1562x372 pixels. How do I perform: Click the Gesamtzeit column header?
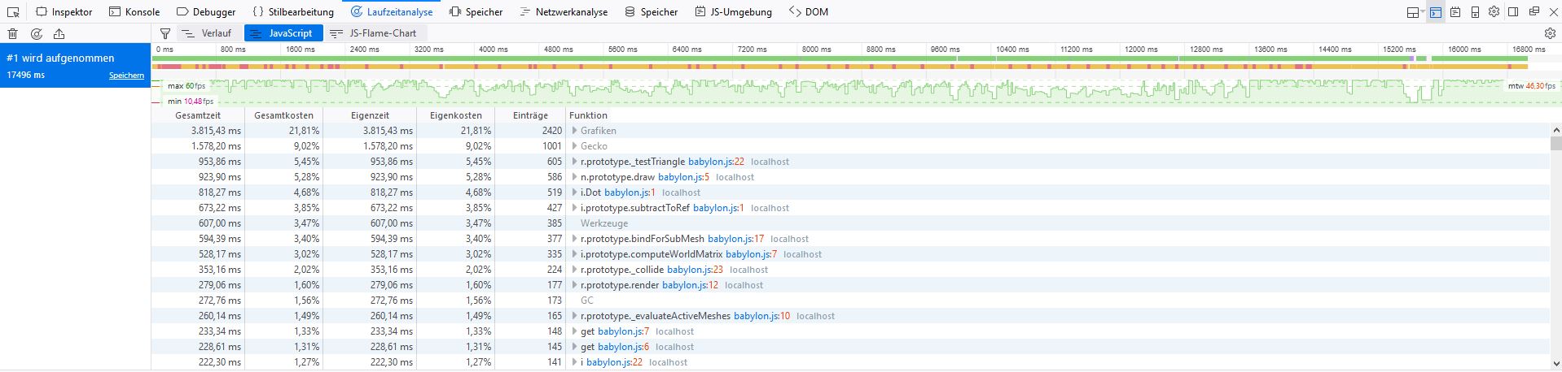pos(198,115)
